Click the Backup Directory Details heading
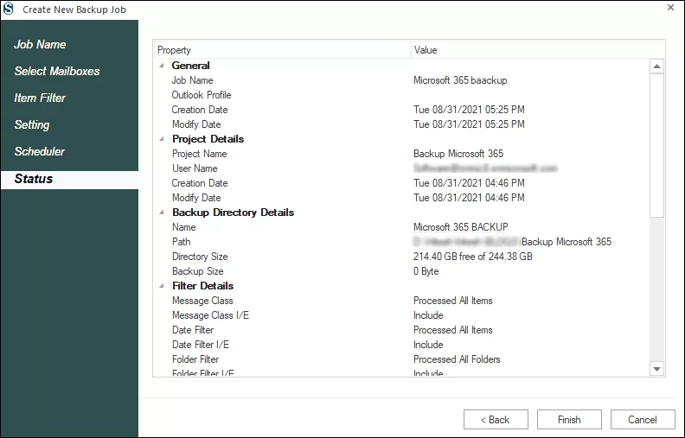This screenshot has height=438, width=685. pos(233,212)
